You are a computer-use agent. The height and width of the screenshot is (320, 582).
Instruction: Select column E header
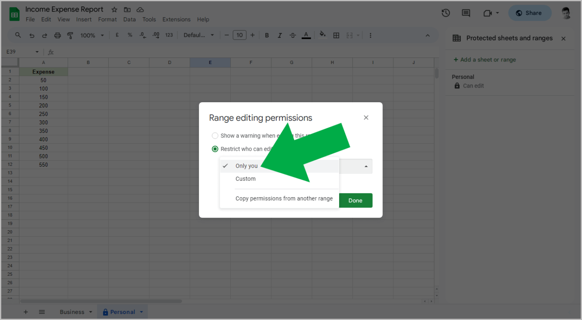tap(210, 63)
